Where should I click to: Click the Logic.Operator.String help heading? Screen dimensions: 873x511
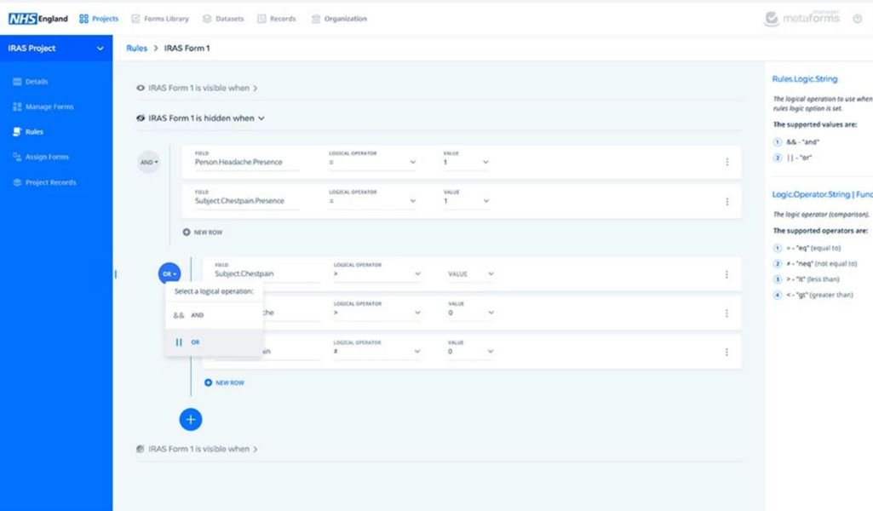pos(822,194)
